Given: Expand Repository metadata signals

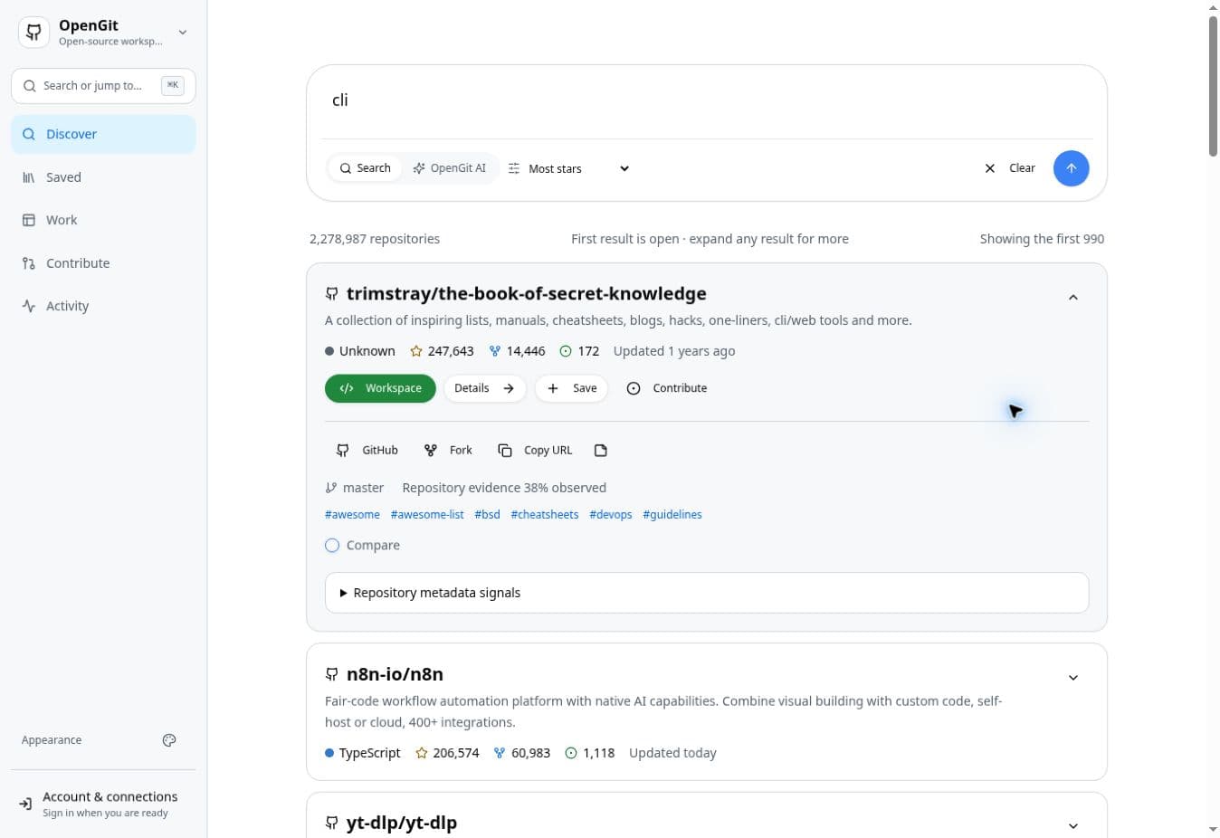Looking at the screenshot, I should click(707, 593).
